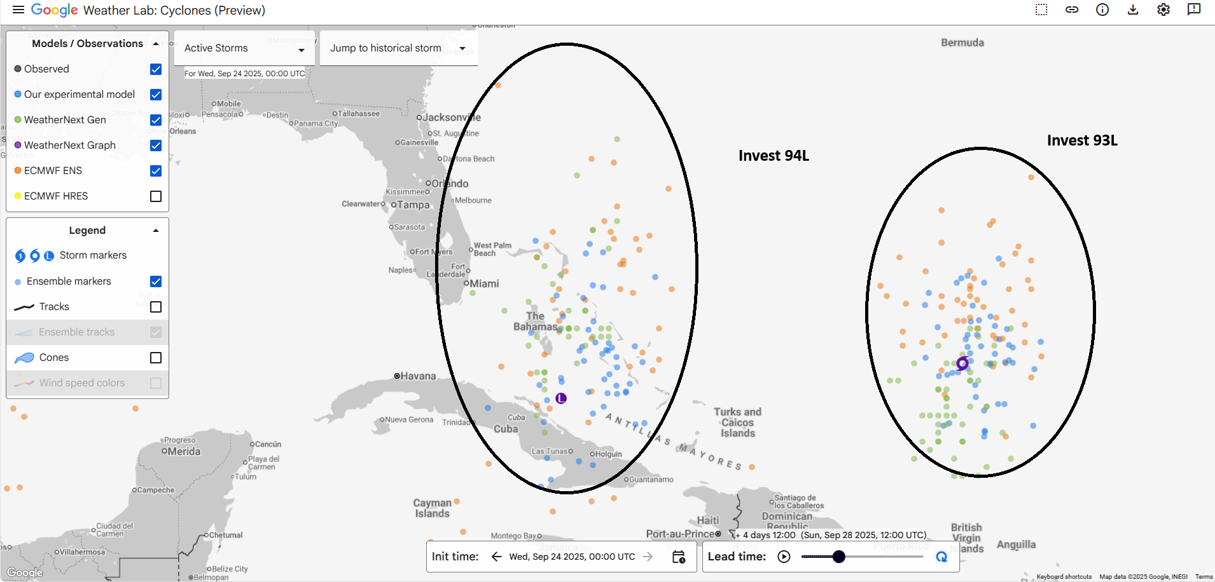Click the Tracks legend line icon
1215x582 pixels.
[x=24, y=307]
